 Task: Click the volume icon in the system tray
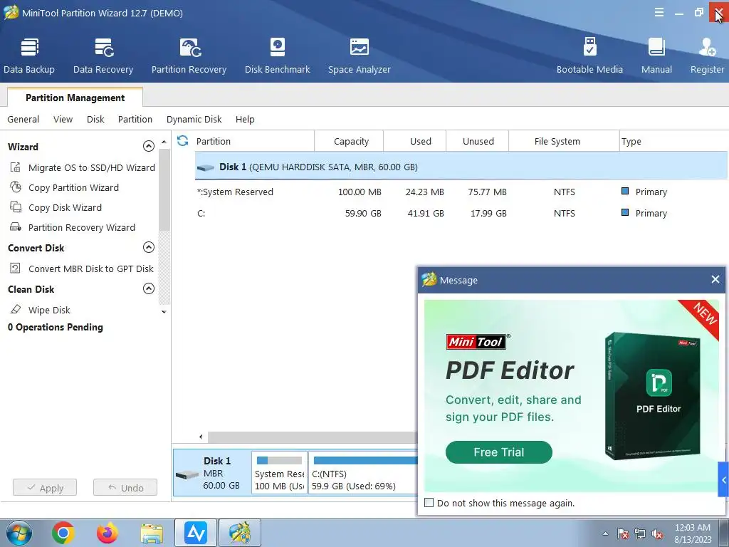coord(657,534)
